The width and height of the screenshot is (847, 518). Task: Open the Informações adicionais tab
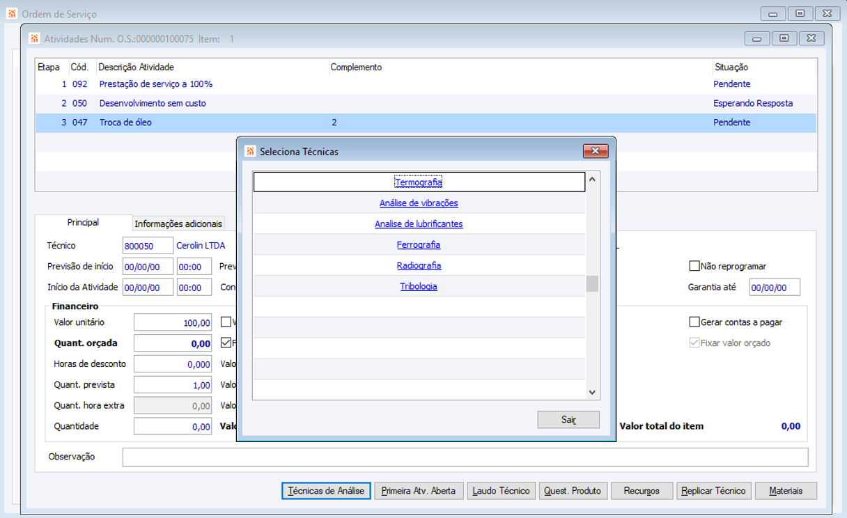(x=178, y=223)
